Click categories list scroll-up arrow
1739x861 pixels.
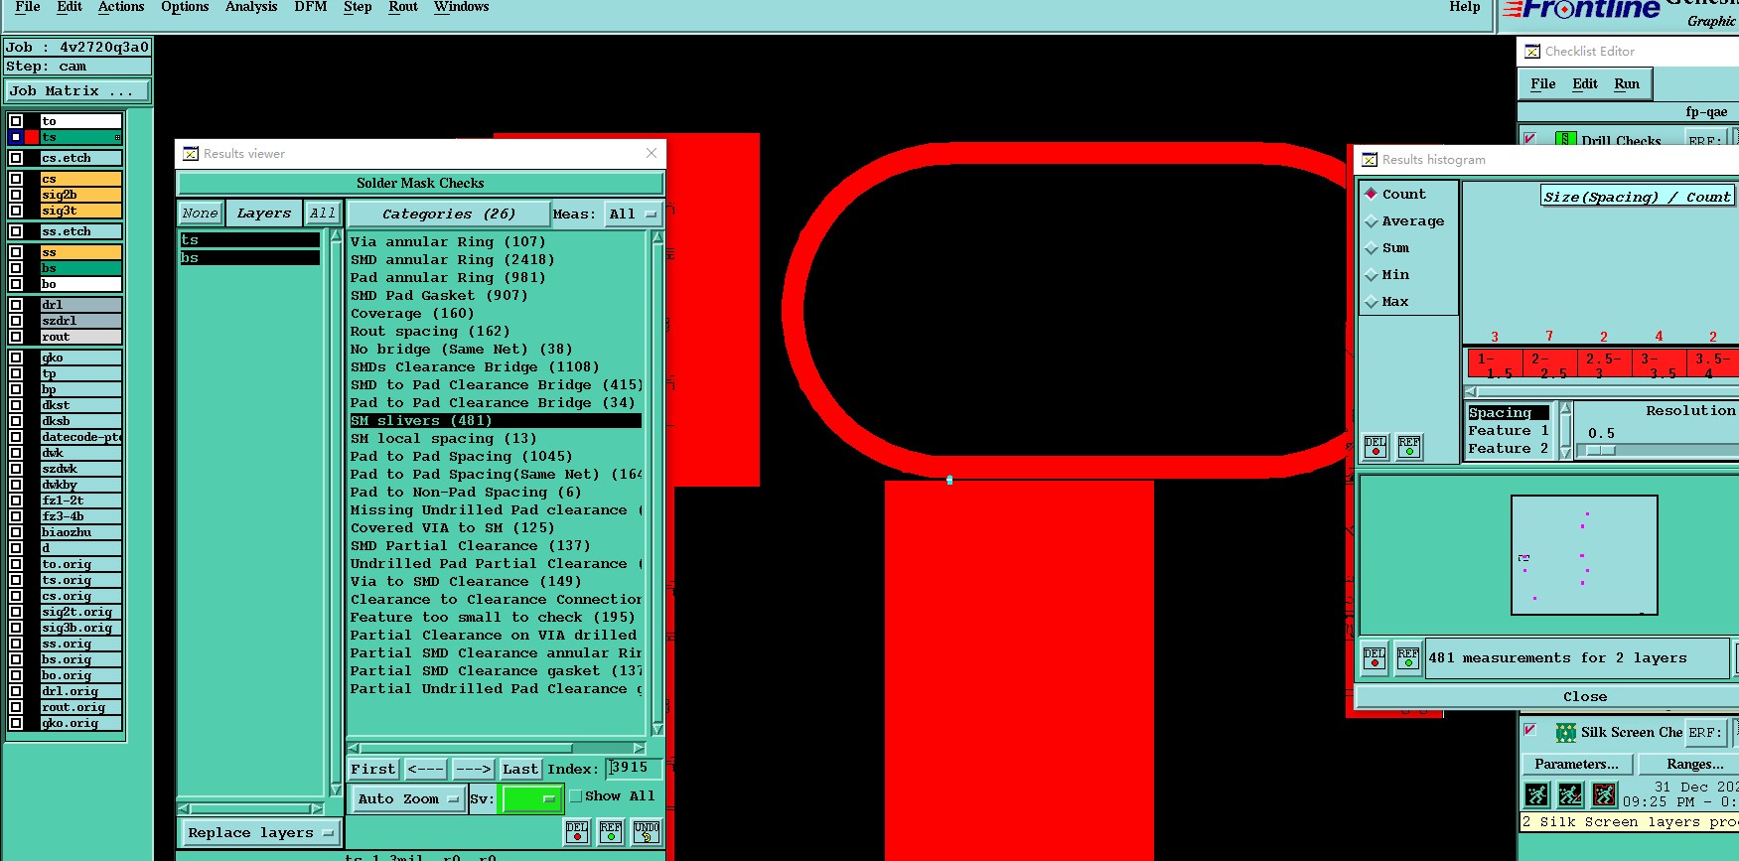[656, 237]
